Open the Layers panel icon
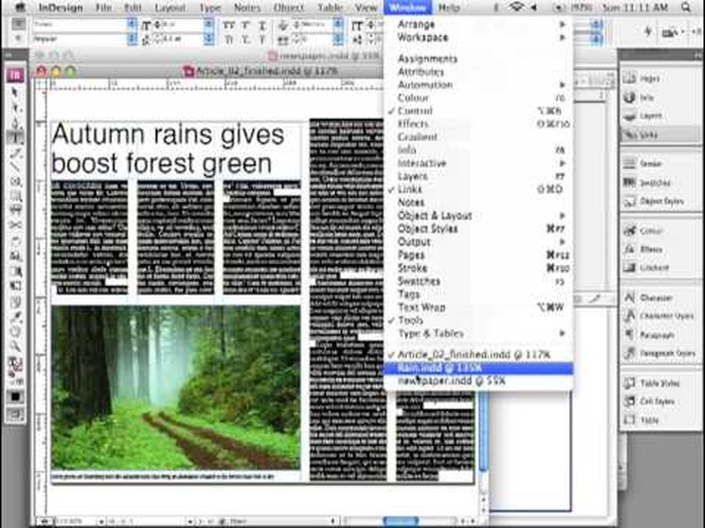This screenshot has height=528, width=705. point(630,116)
